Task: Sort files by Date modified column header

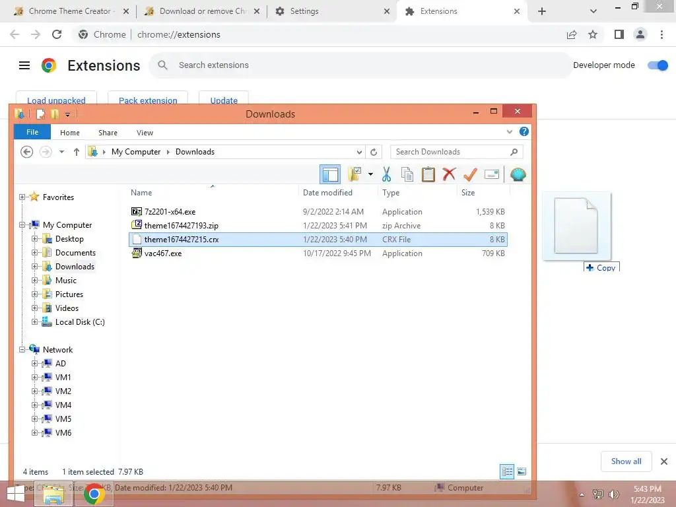Action: (x=327, y=193)
